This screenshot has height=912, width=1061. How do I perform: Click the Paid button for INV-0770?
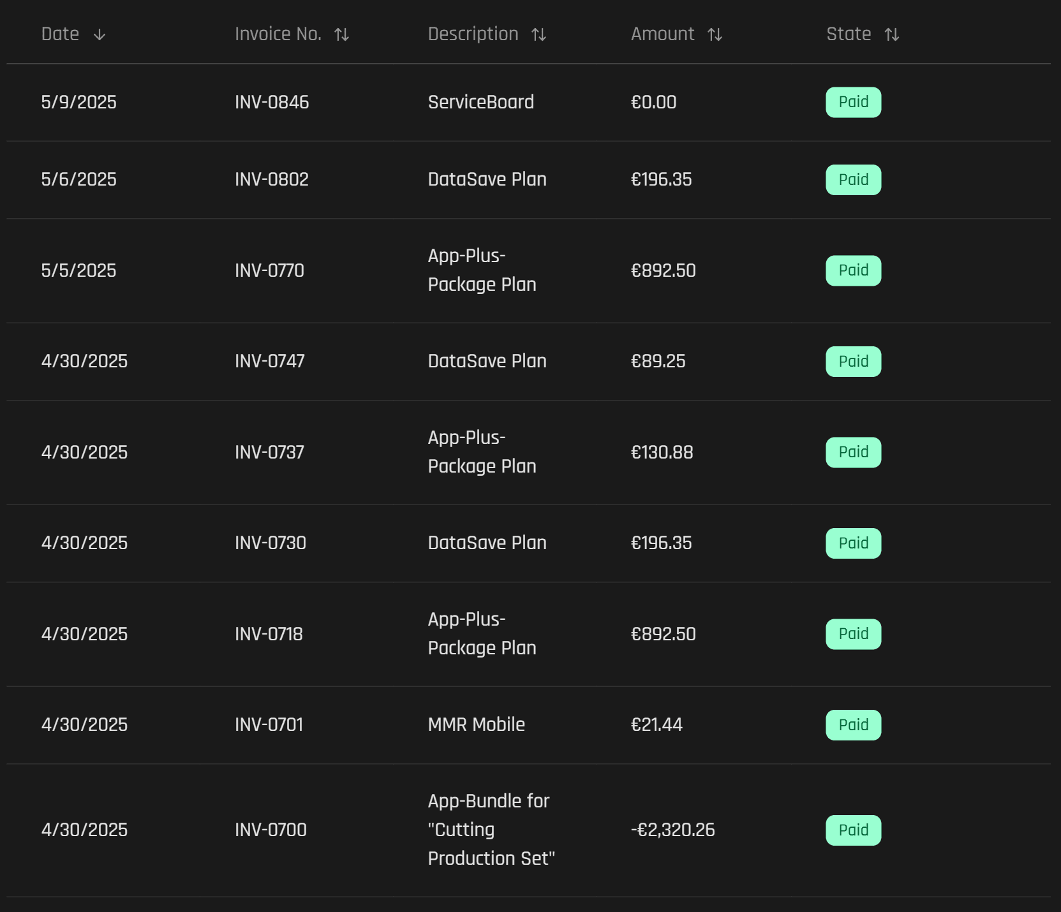(x=853, y=270)
